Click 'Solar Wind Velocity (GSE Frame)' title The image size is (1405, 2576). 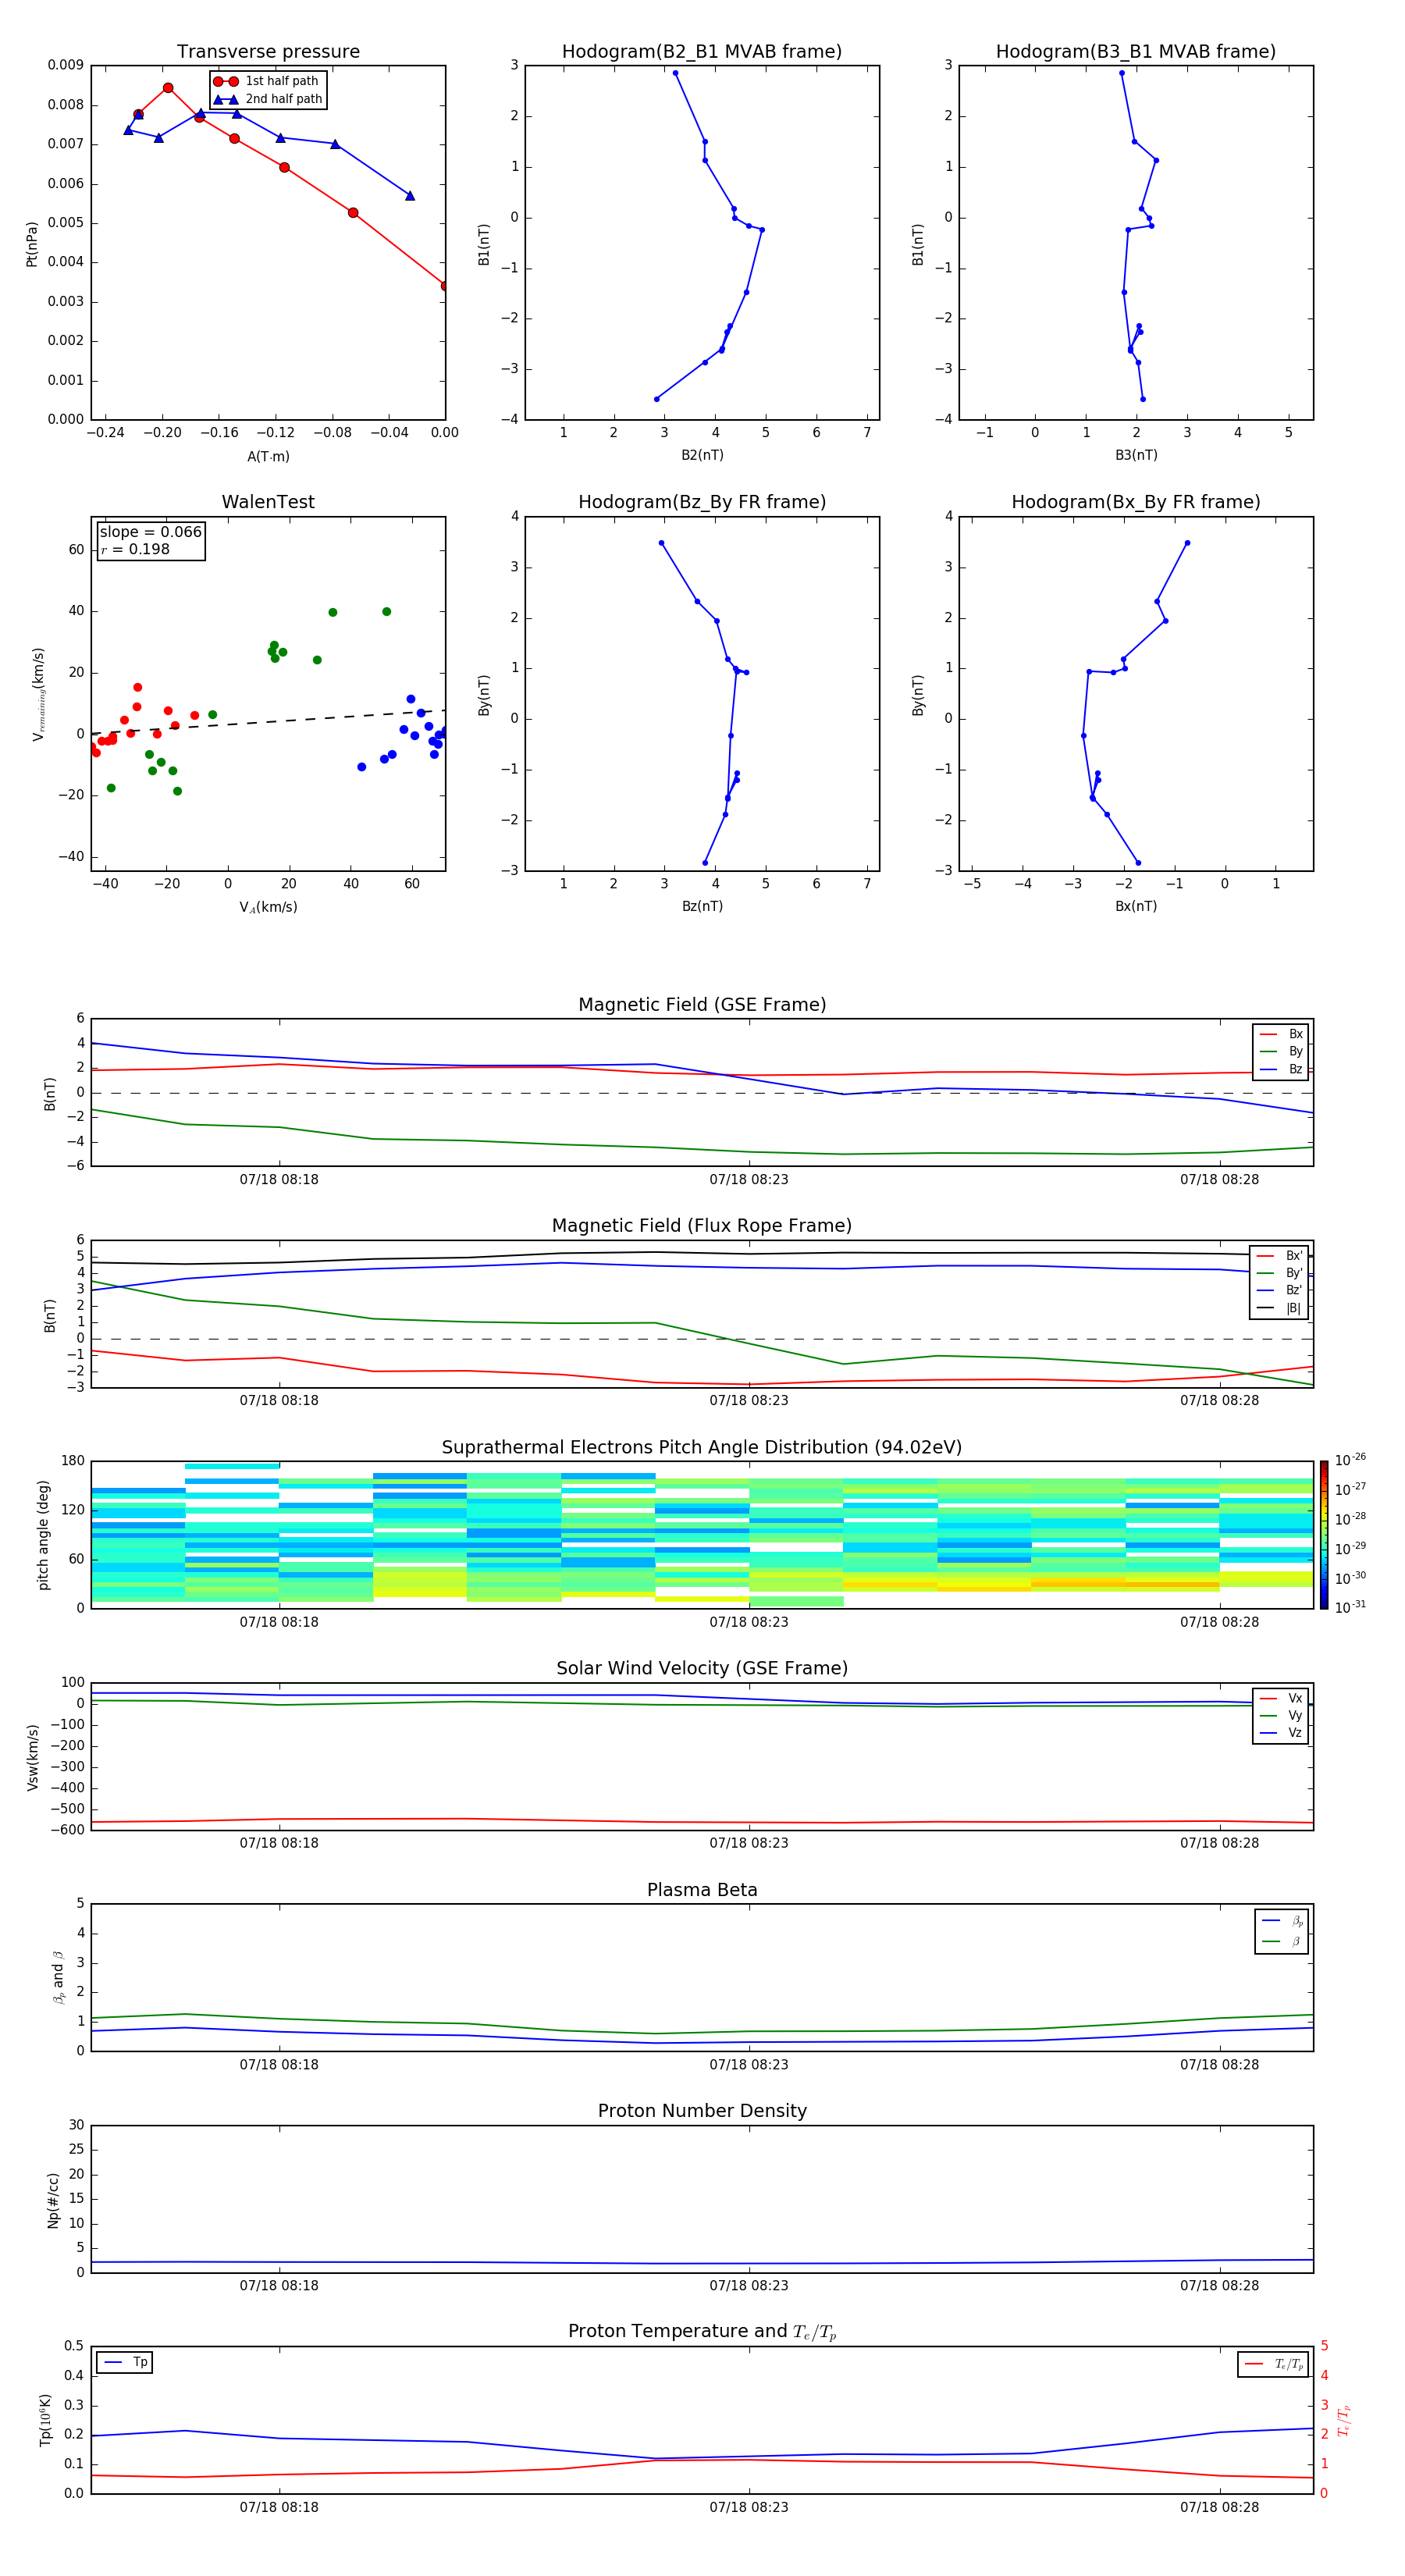pos(702,1668)
